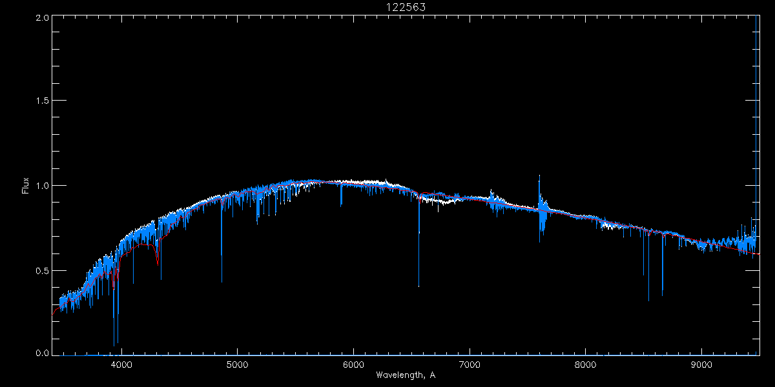Screen dimensions: 775x387
Task: Click the 1.5 y-axis tick label
Action: (42, 101)
